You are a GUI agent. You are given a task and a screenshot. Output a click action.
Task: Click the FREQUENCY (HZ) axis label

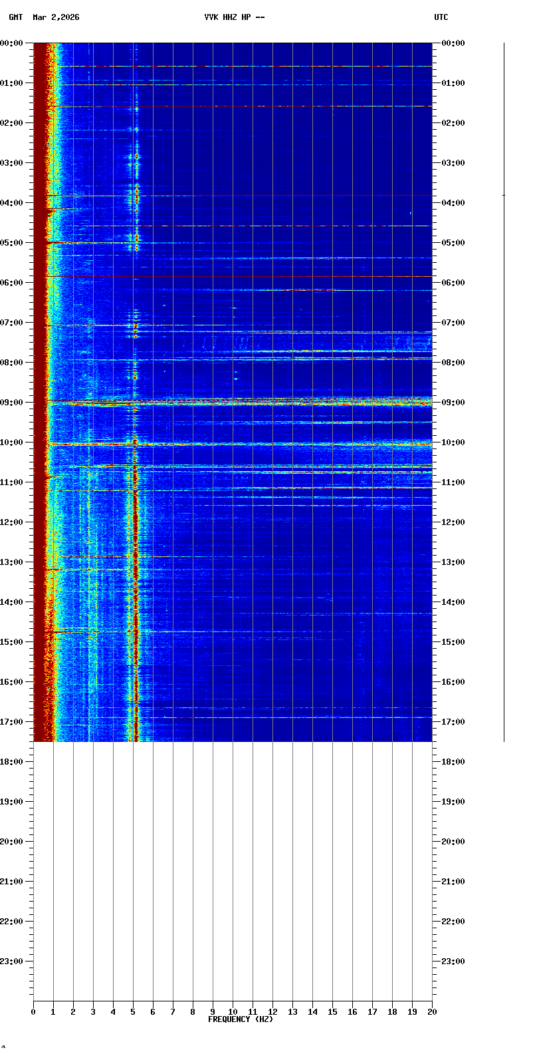241,1019
